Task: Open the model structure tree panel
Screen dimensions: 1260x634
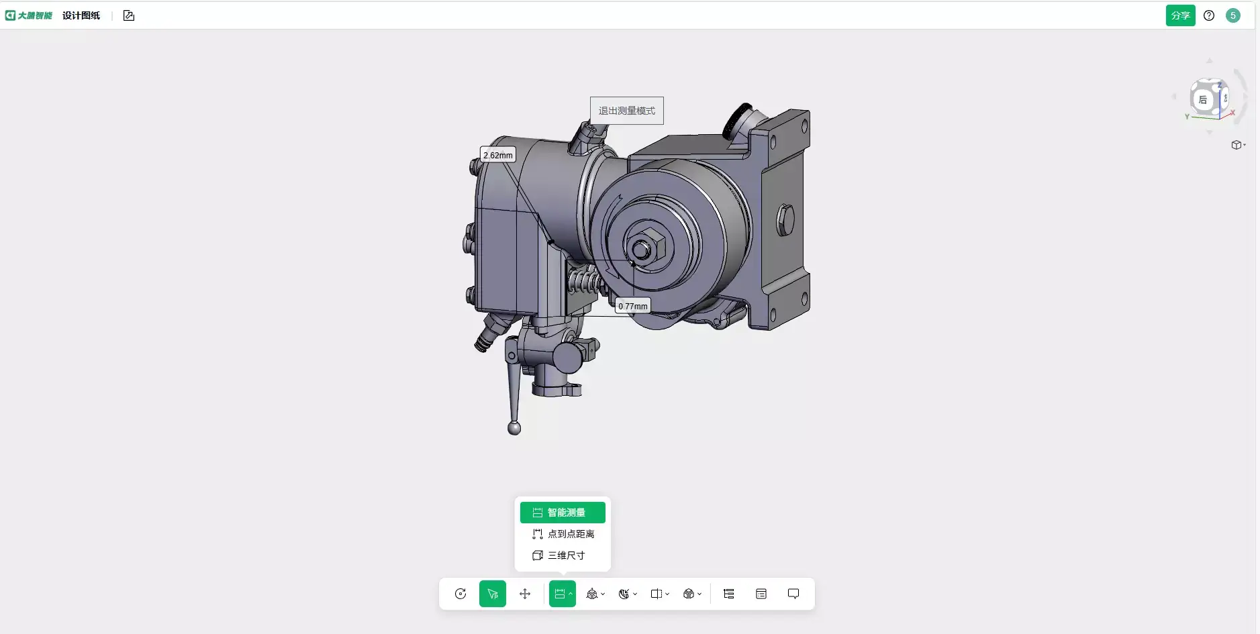Action: click(728, 594)
